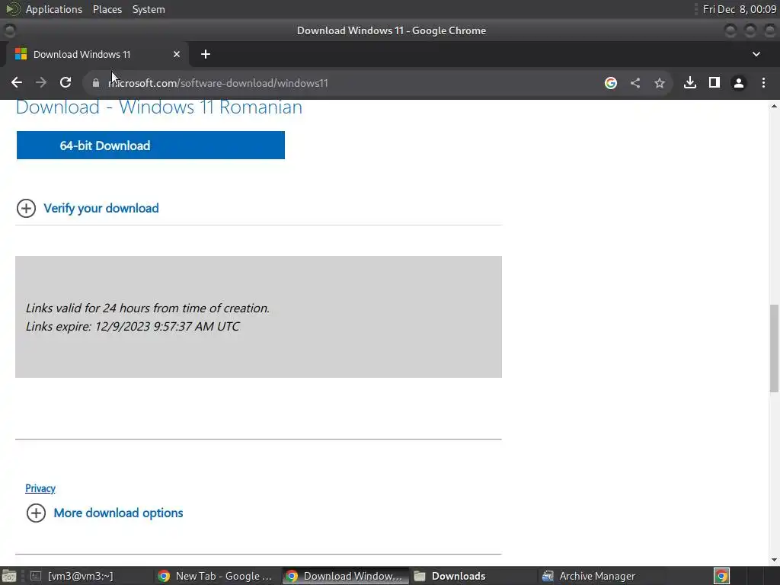
Task: Share this page with the share icon
Action: click(x=635, y=83)
